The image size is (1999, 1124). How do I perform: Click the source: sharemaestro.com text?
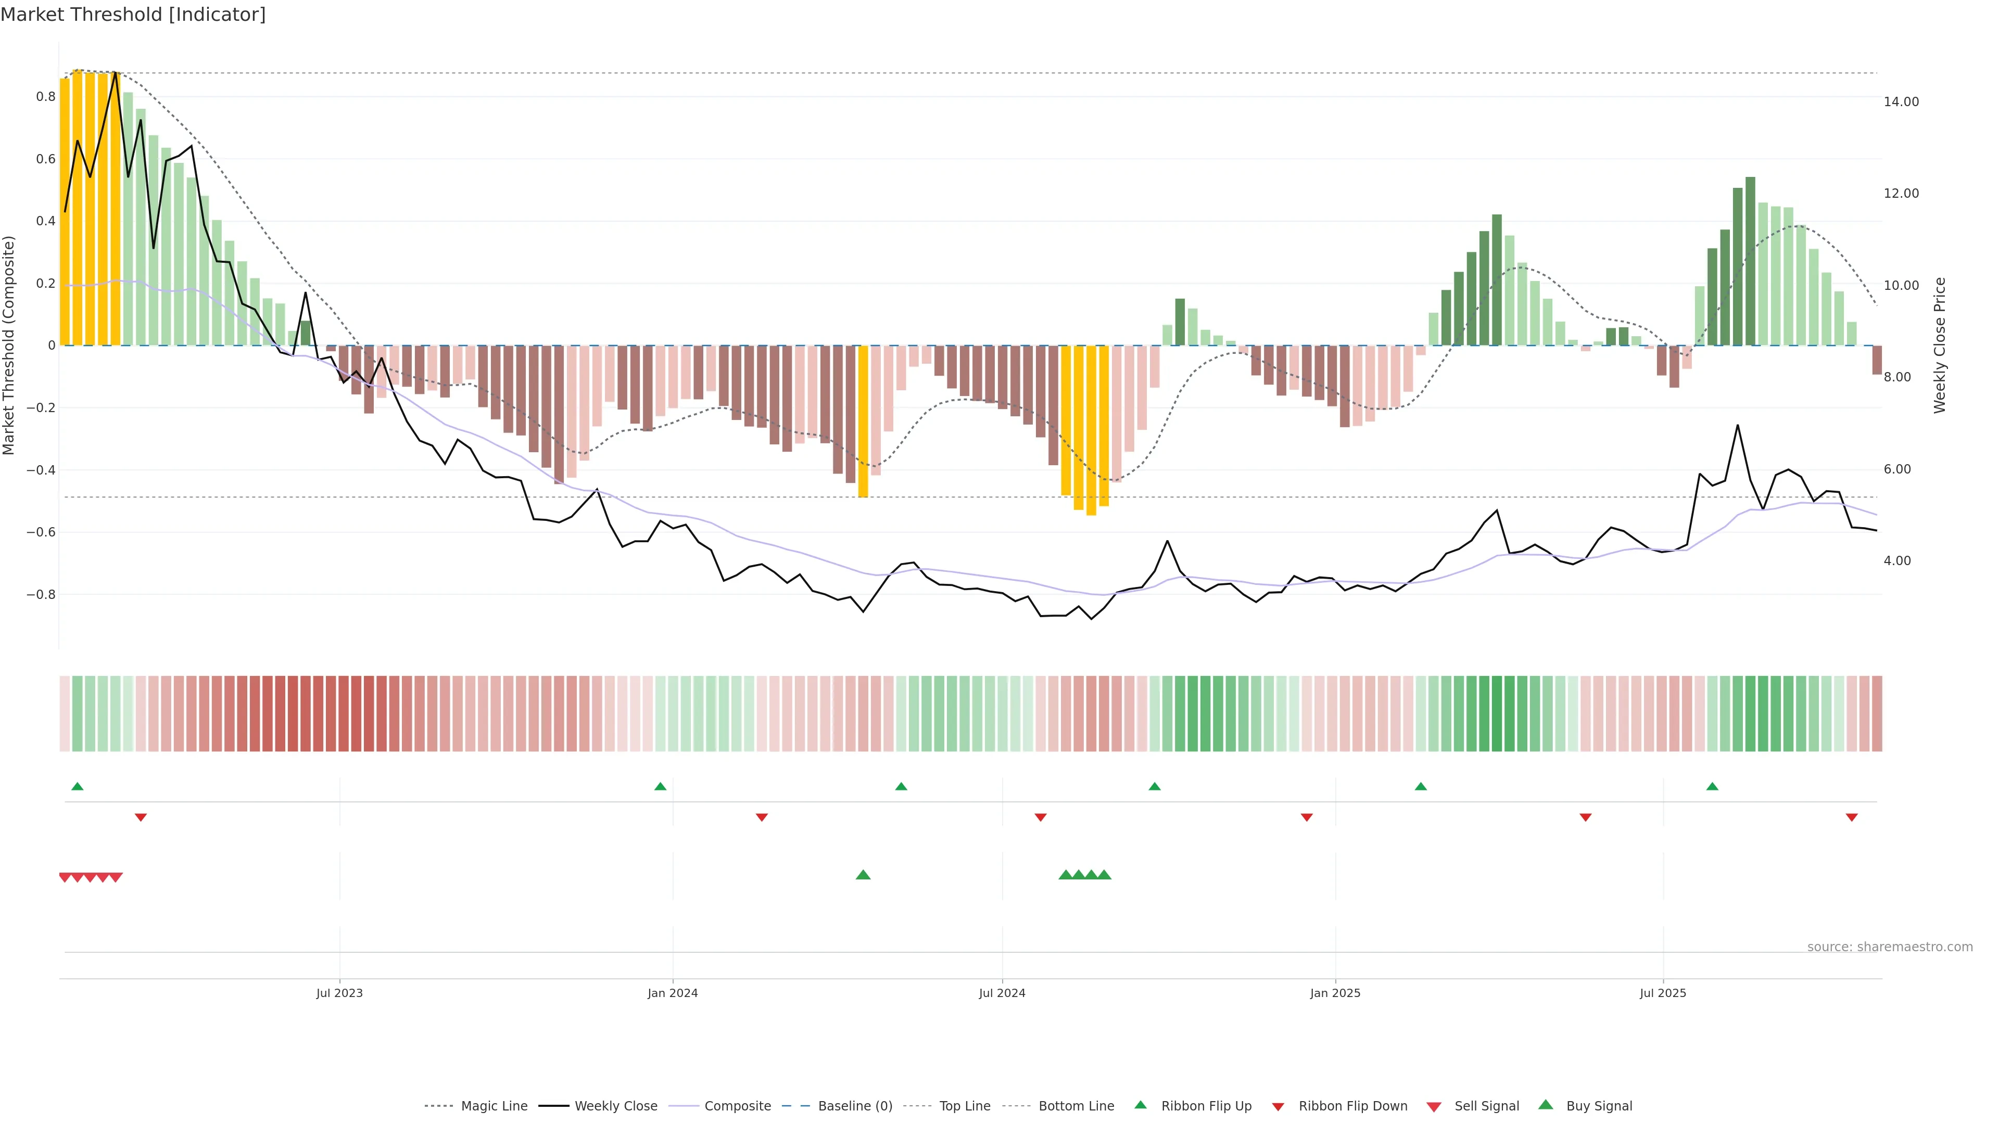coord(1890,947)
